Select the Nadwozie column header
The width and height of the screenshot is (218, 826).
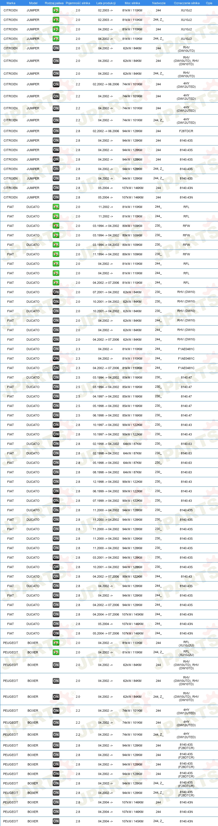click(x=159, y=3)
